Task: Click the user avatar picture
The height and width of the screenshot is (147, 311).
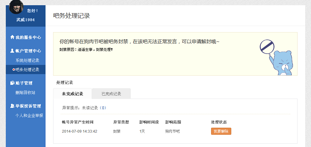Action: (16, 6)
